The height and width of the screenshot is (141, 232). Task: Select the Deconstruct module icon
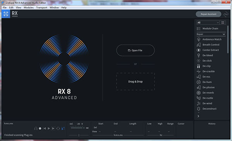pos(199,109)
